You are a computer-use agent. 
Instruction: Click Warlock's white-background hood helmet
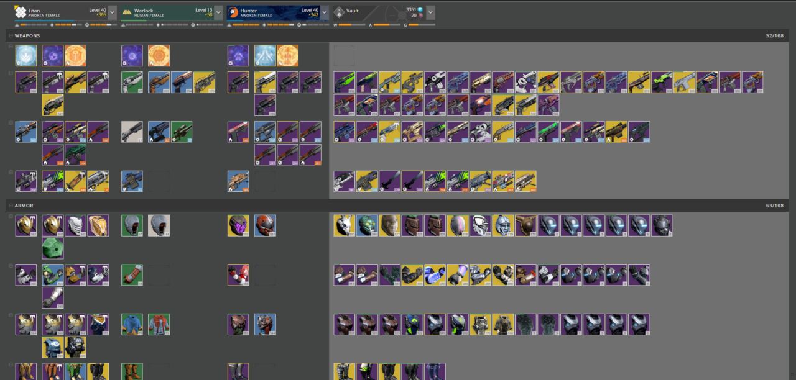click(x=159, y=225)
